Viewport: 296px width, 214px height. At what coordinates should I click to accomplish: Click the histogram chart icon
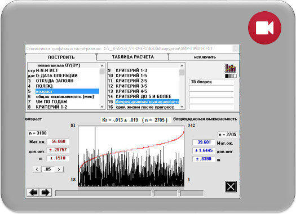230,68
